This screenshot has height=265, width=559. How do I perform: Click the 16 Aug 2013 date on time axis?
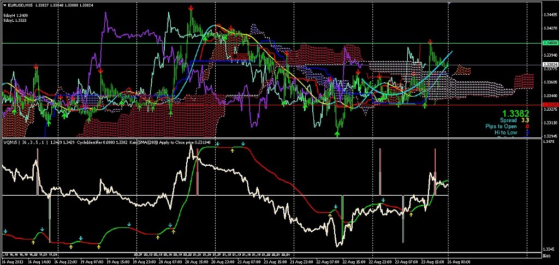point(13,262)
